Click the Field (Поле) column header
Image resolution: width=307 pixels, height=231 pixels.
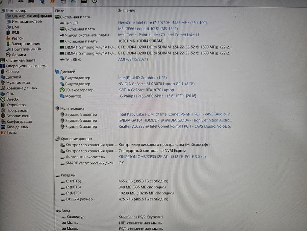60,11
